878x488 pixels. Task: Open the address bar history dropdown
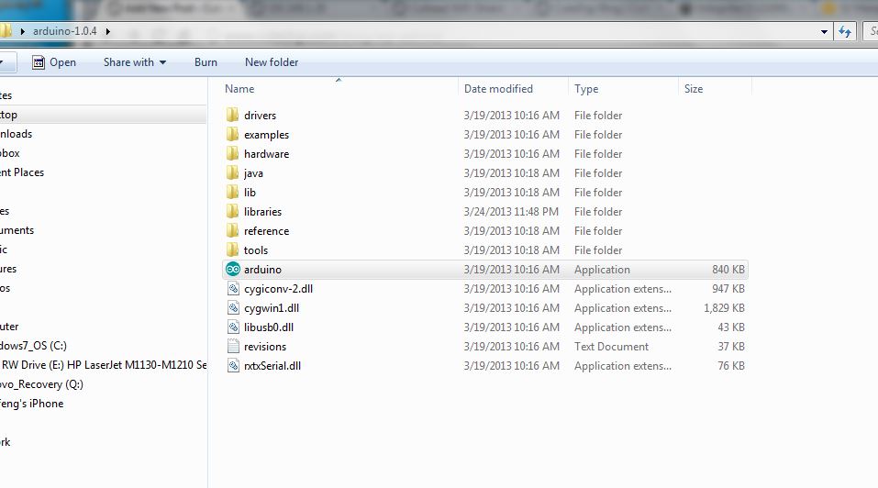[x=824, y=32]
